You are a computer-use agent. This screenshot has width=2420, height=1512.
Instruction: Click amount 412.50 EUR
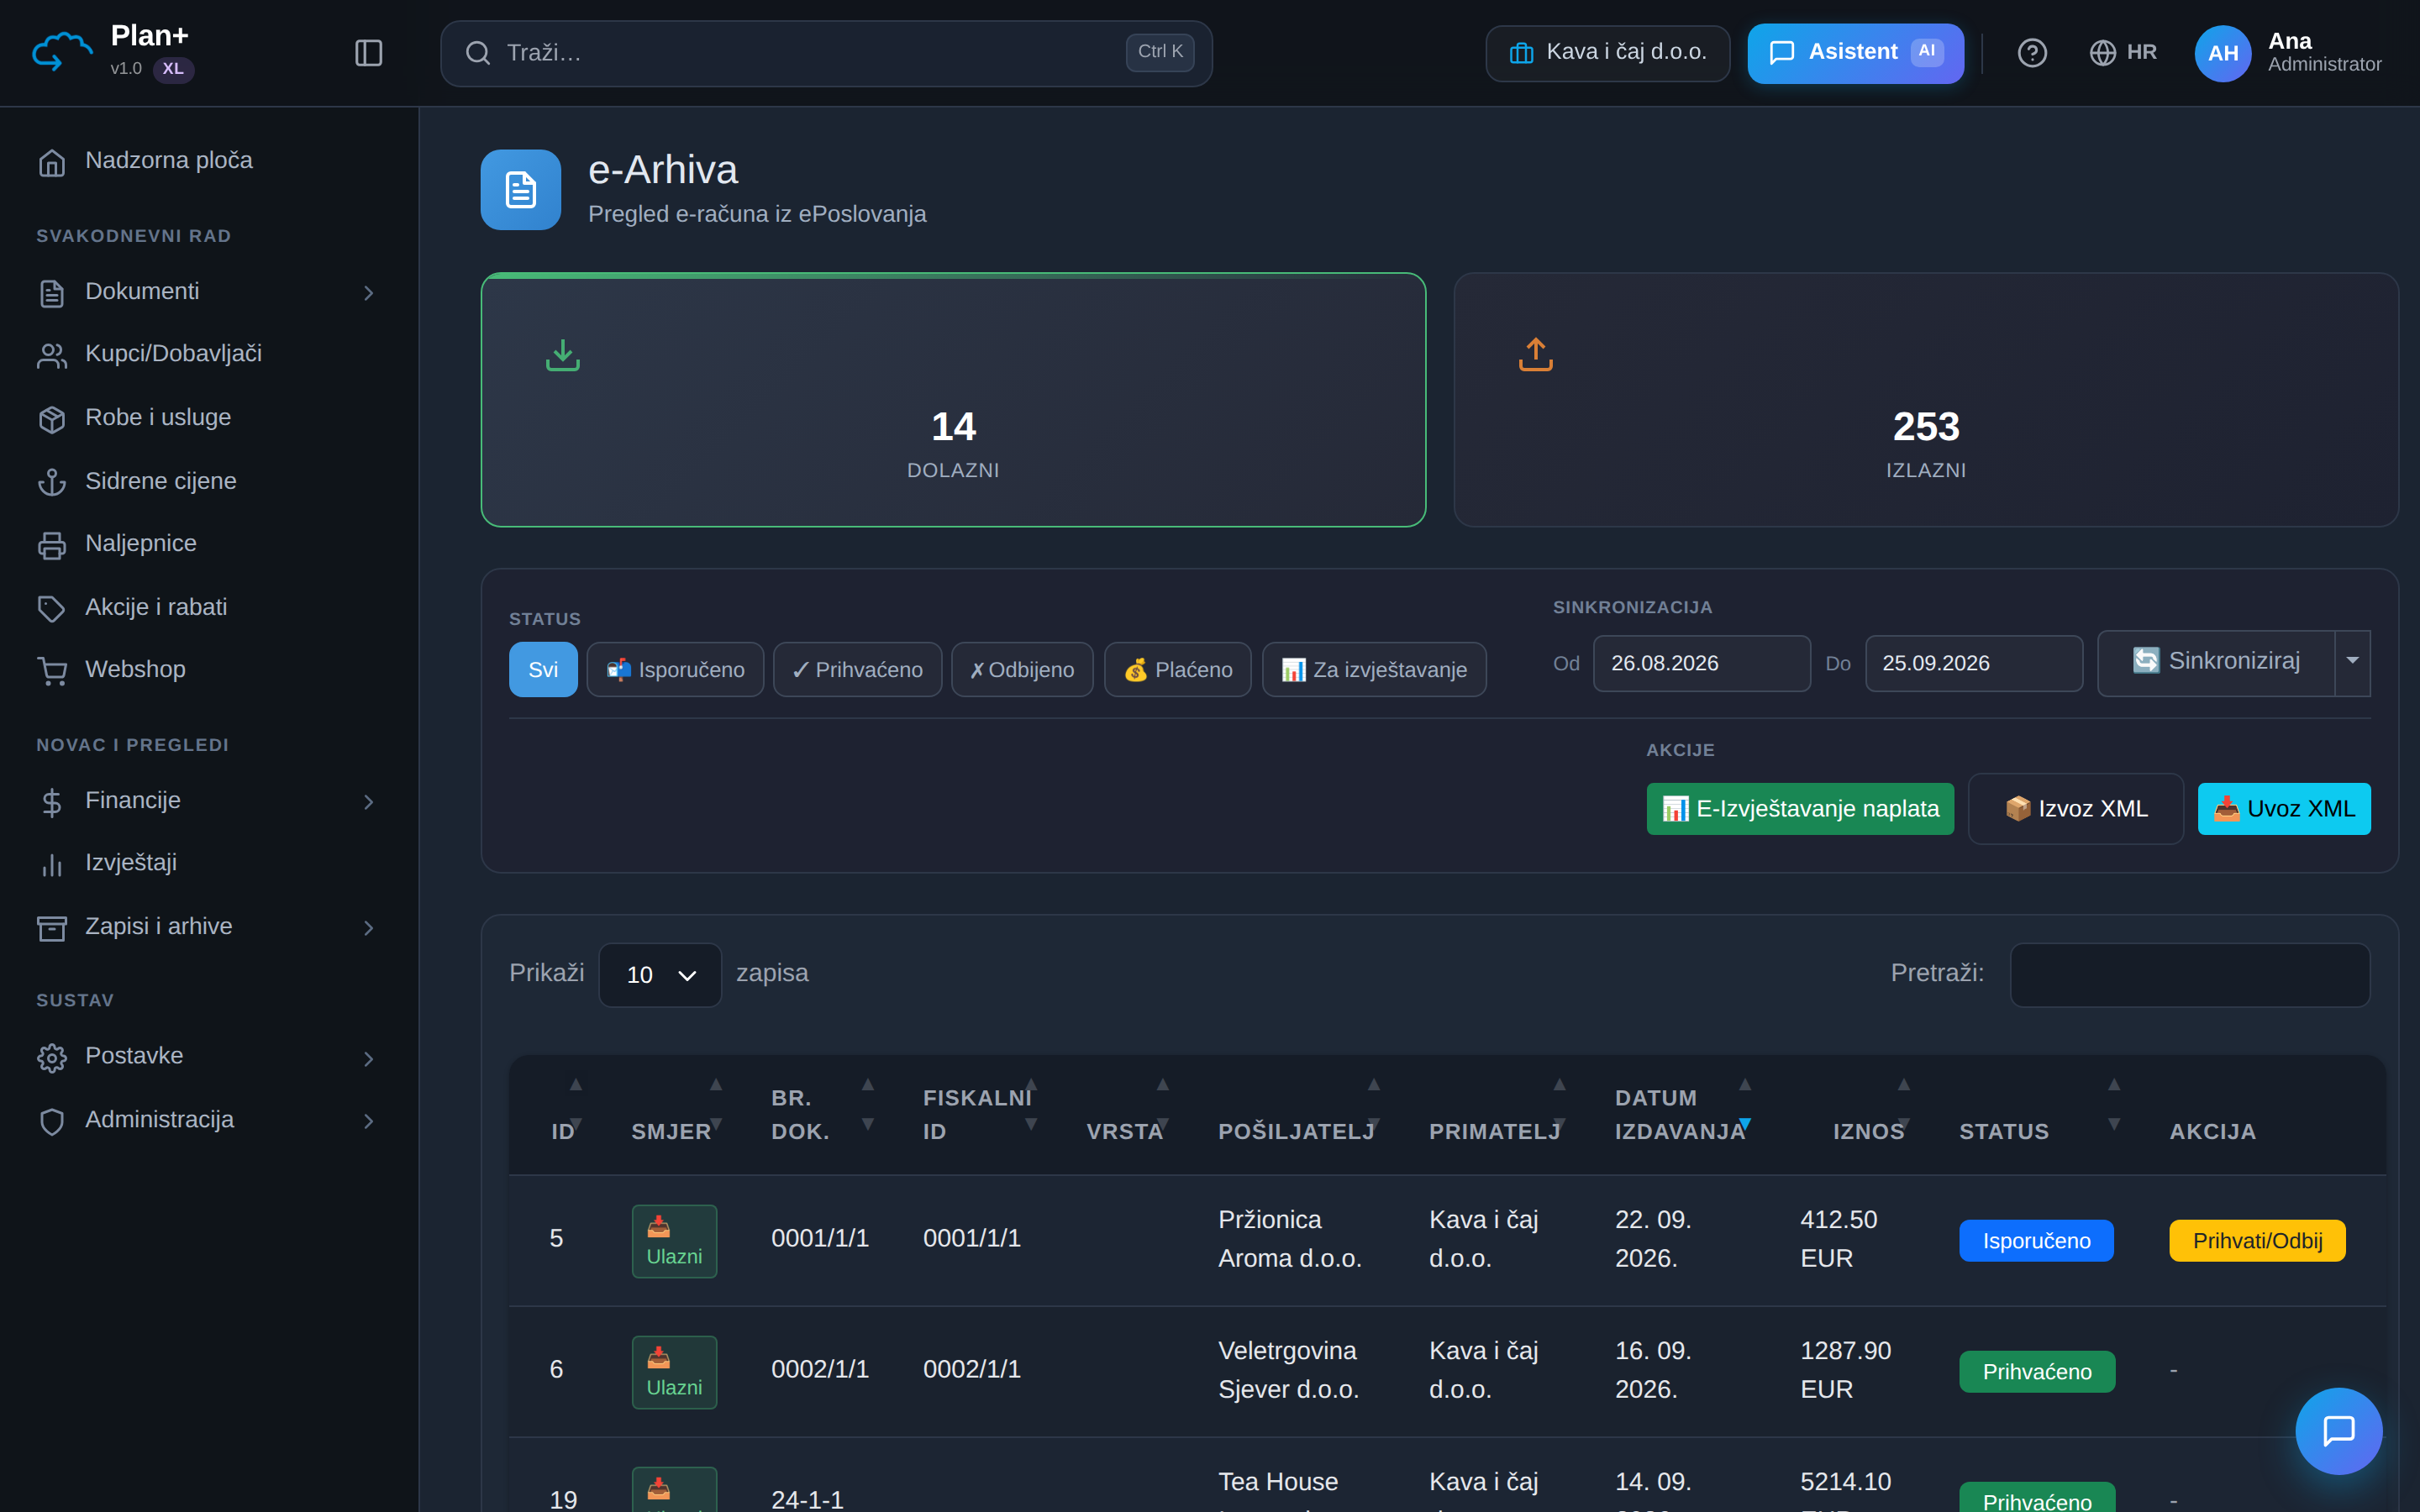pyautogui.click(x=1839, y=1239)
